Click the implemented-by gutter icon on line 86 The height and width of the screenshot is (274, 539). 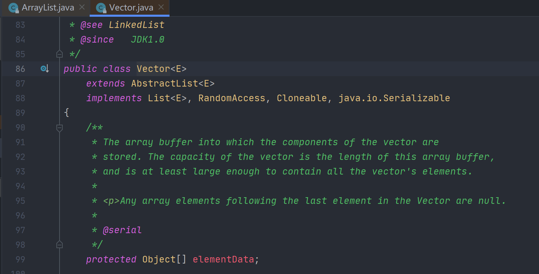pos(44,69)
